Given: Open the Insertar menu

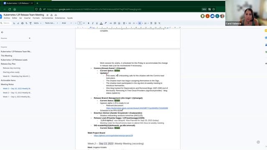Looking at the screenshot, I should (x=27, y=18).
